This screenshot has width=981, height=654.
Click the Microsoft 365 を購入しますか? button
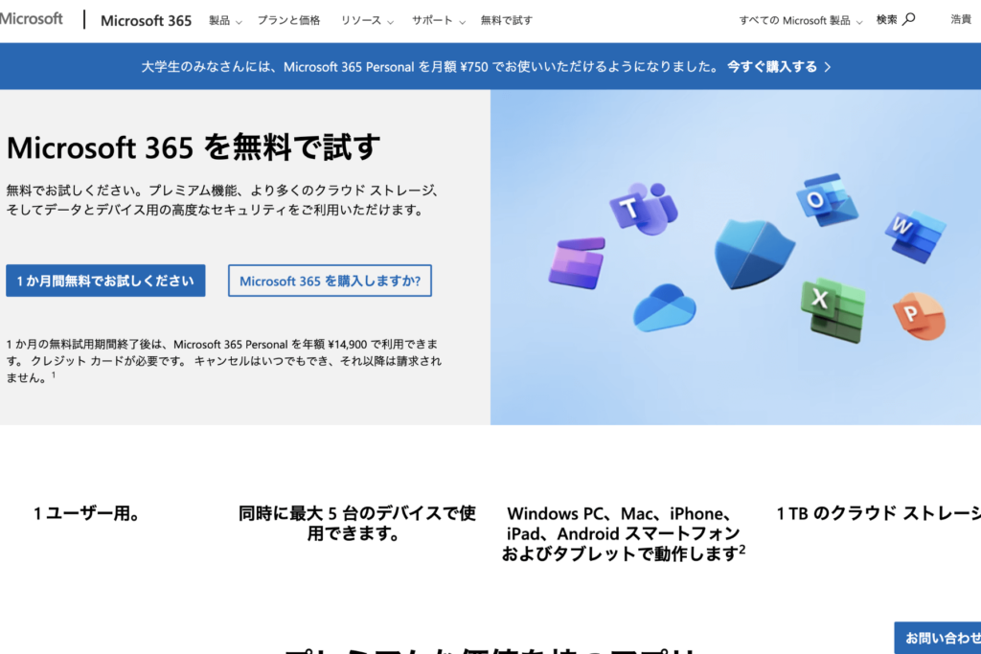tap(330, 281)
